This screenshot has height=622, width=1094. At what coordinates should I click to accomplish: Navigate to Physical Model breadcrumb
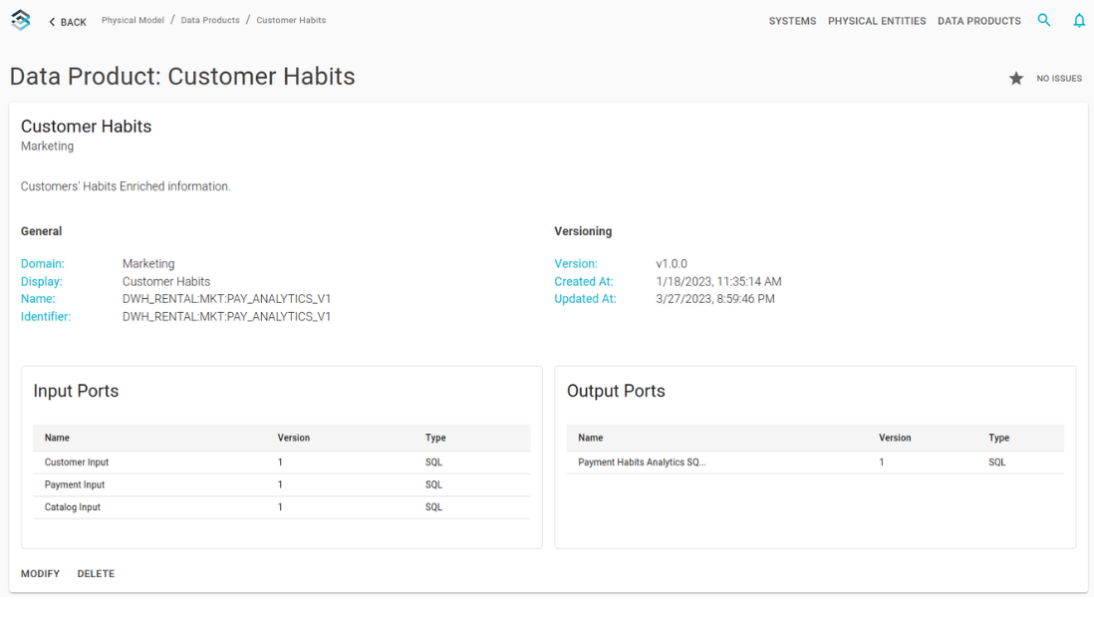point(133,20)
